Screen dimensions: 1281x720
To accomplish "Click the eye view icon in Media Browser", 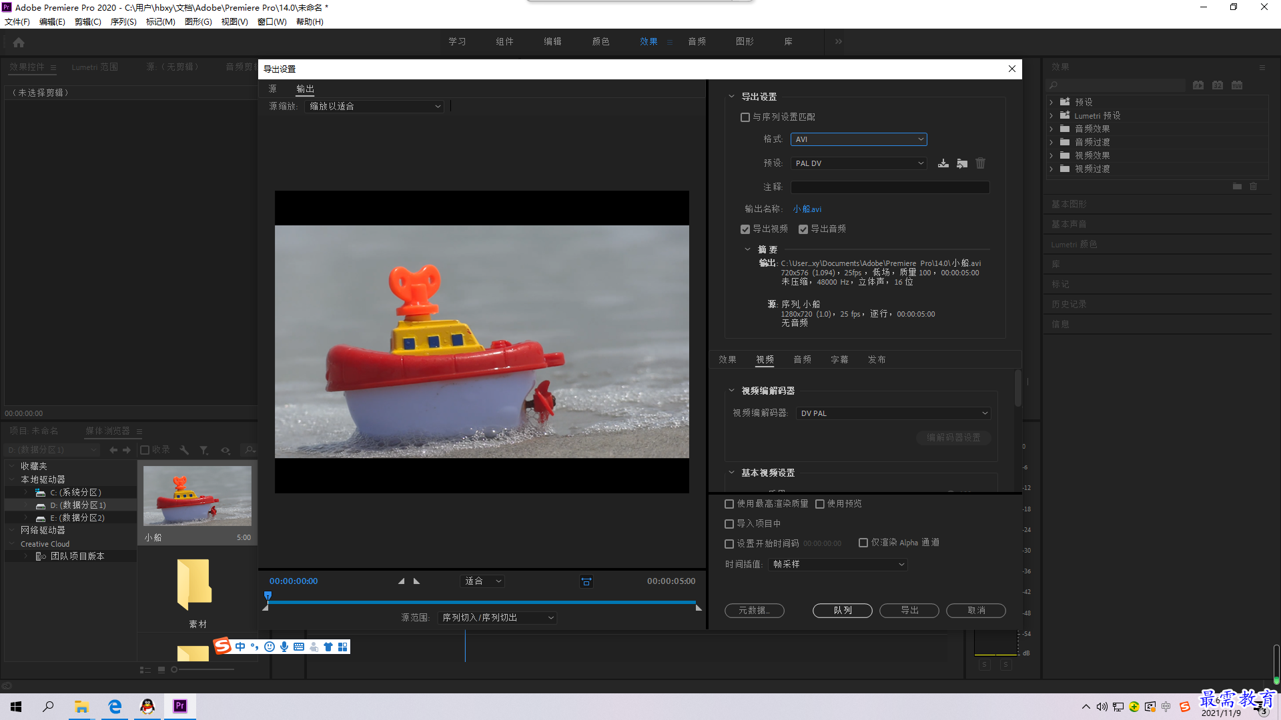I will coord(226,451).
